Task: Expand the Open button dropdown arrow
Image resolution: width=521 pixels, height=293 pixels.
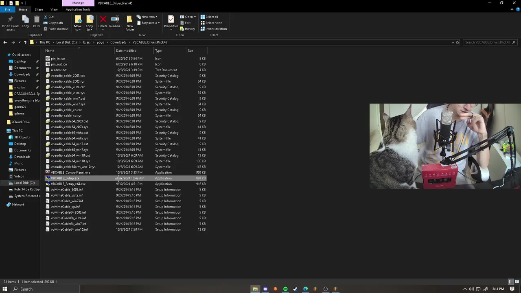Action: [195, 17]
